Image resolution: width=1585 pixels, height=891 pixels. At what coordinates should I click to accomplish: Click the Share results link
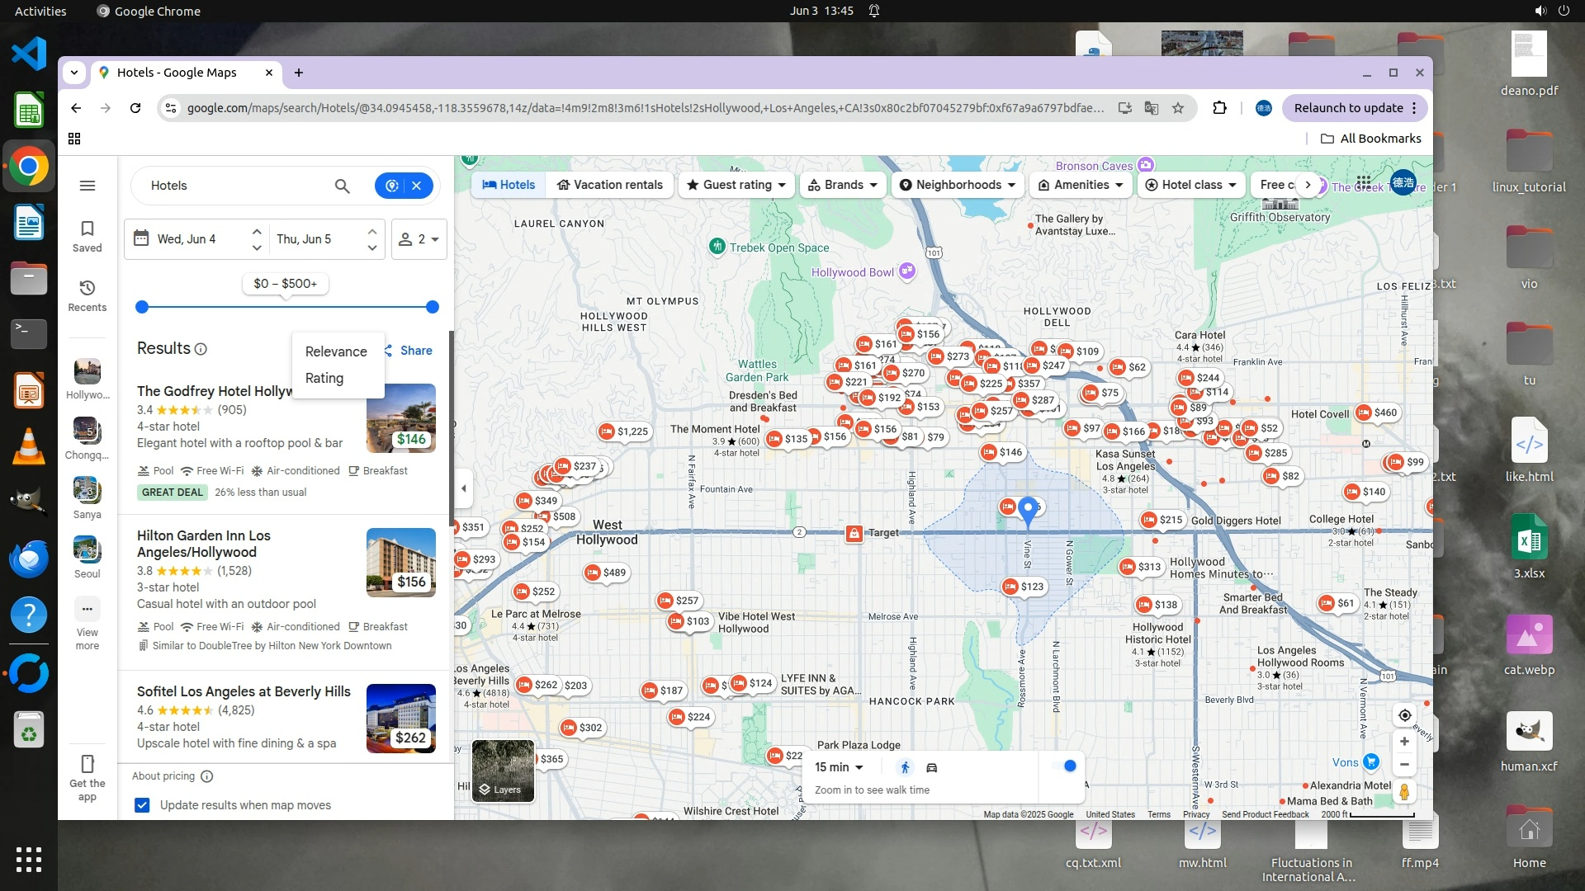click(x=409, y=351)
